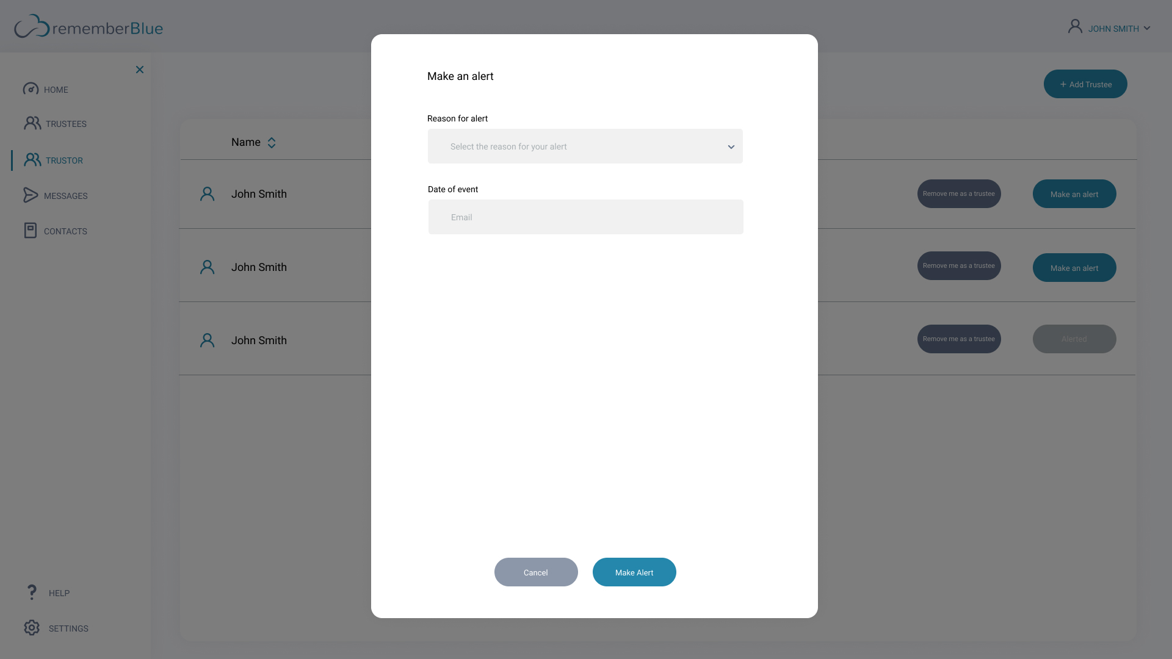Viewport: 1172px width, 659px height.
Task: Click the Help question mark icon
Action: pyautogui.click(x=32, y=592)
